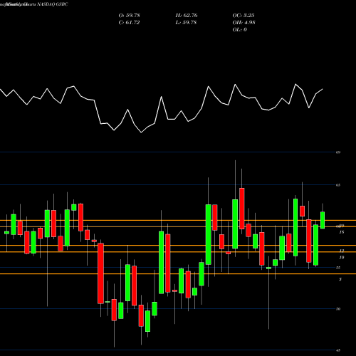Click the OC: 3.25 reading

tap(244, 16)
